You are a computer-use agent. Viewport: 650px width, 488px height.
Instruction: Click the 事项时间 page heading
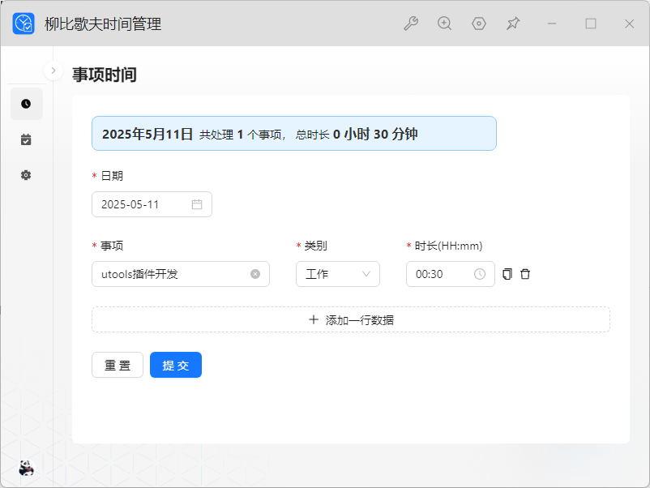tap(105, 75)
